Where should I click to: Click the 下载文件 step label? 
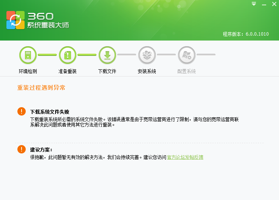coord(107,71)
